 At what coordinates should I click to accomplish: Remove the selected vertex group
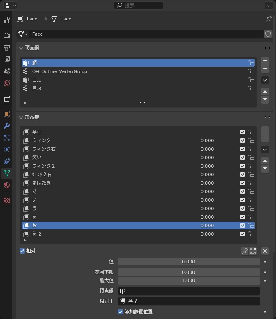[265, 69]
